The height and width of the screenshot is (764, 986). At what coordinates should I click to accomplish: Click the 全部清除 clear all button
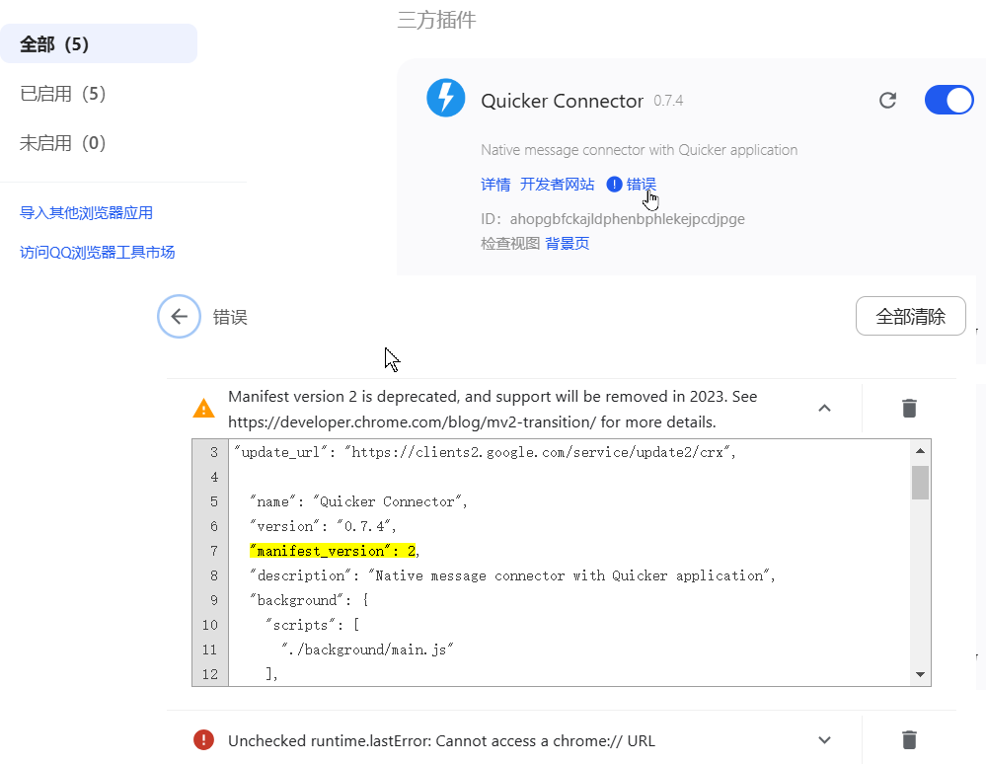911,316
